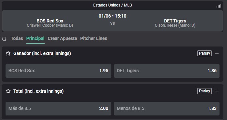
Task: Collapse the Total market section
Action: [x=217, y=91]
